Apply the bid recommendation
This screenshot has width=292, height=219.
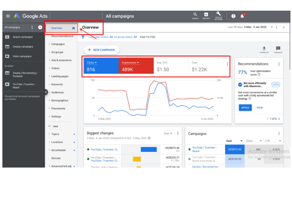[x=245, y=108]
